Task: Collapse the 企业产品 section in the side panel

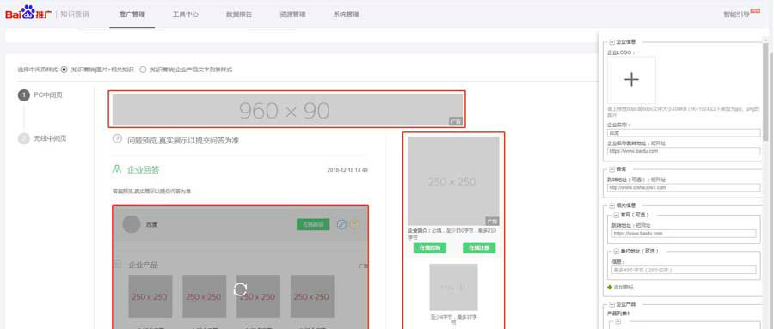Action: (x=611, y=304)
